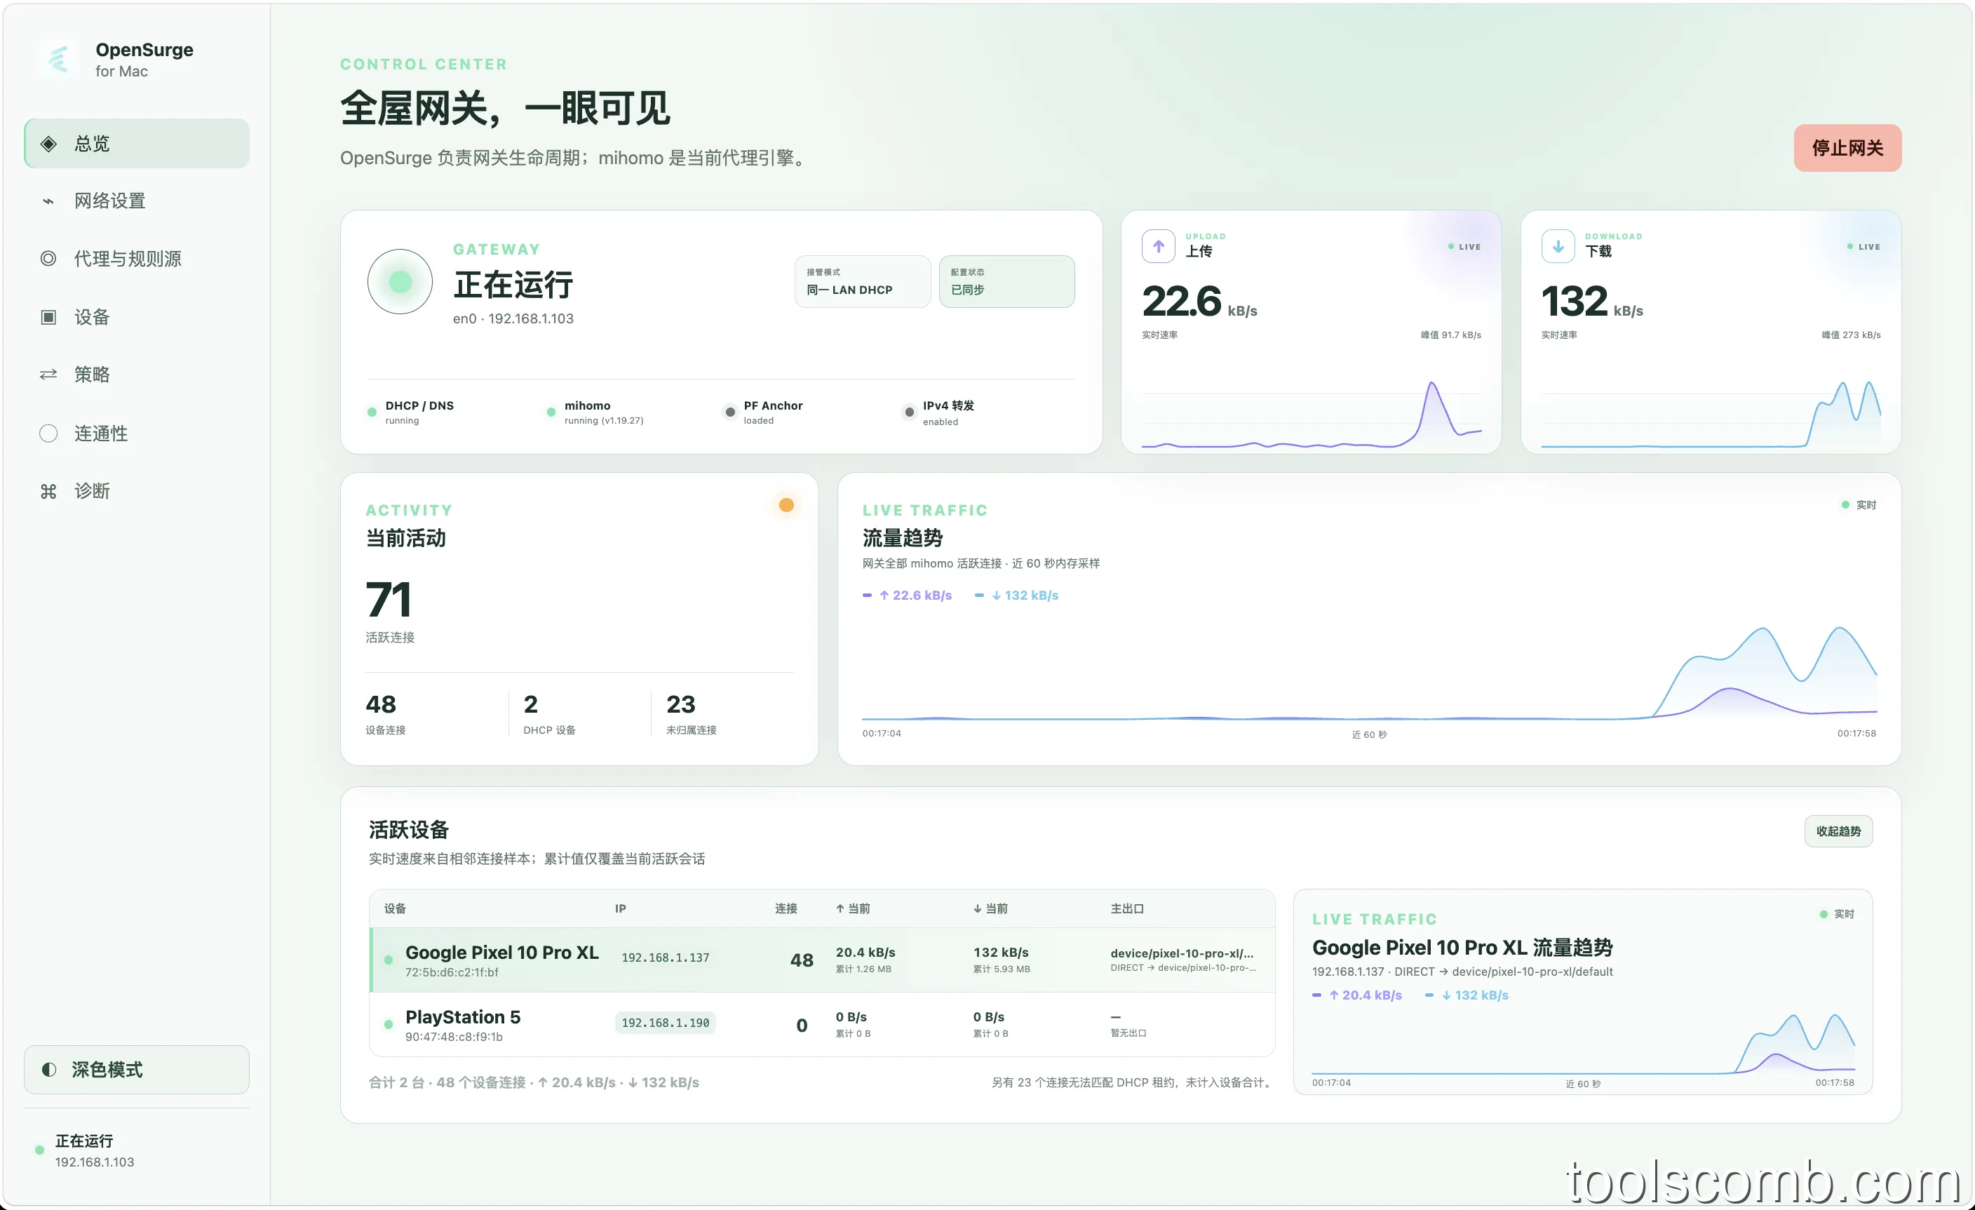Click the gateway running status orb
This screenshot has height=1210, width=1975.
400,281
